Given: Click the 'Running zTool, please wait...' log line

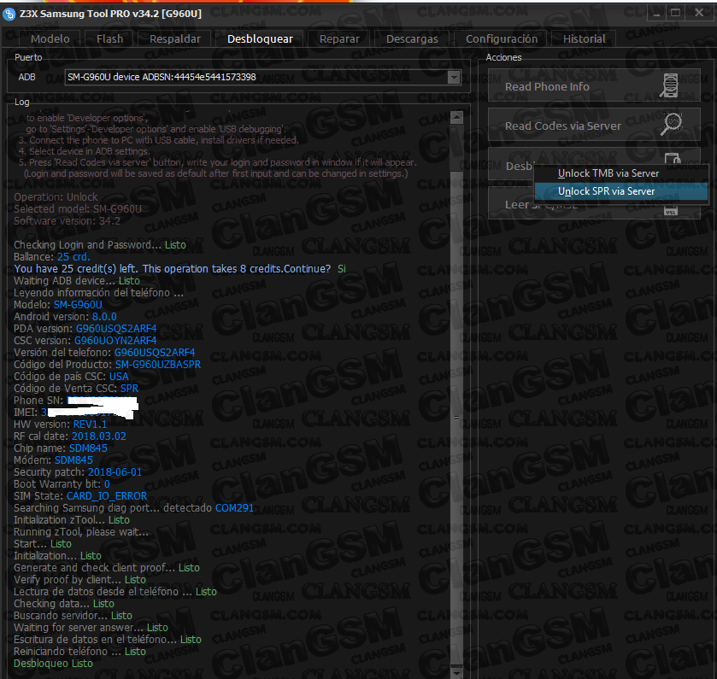Looking at the screenshot, I should point(81,532).
